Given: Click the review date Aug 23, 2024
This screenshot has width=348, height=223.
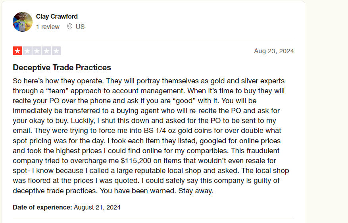Looking at the screenshot, I should [274, 51].
